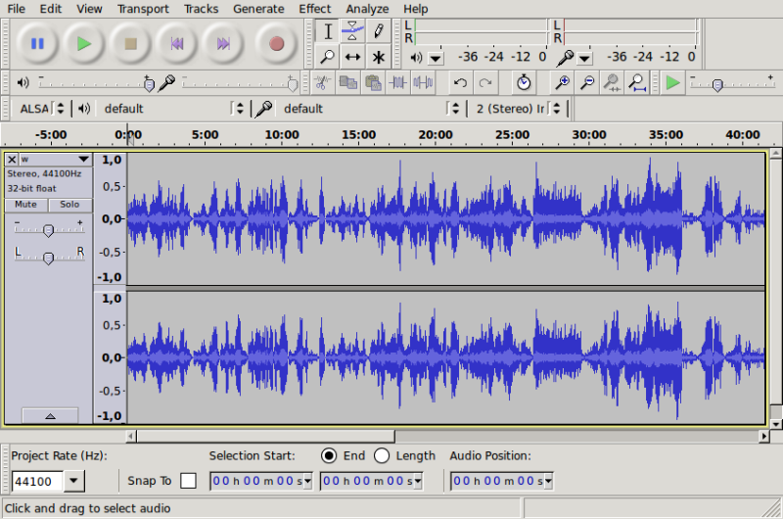Viewport: 783px width, 519px height.
Task: Click the track gain slider
Action: click(48, 229)
